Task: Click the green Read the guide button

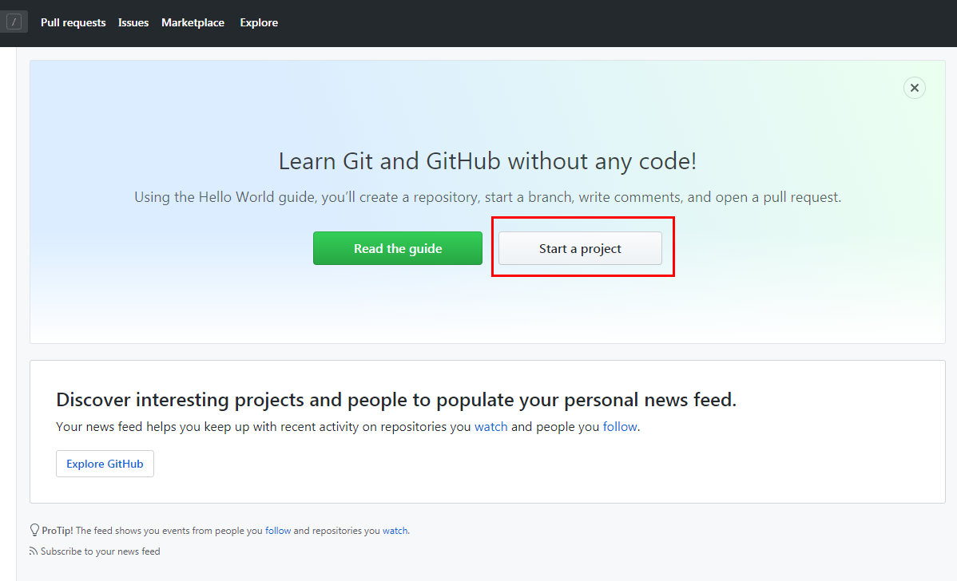Action: pos(398,248)
